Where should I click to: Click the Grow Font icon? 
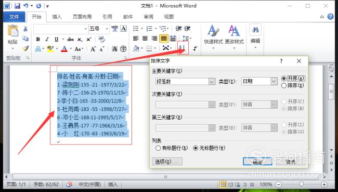(x=93, y=49)
